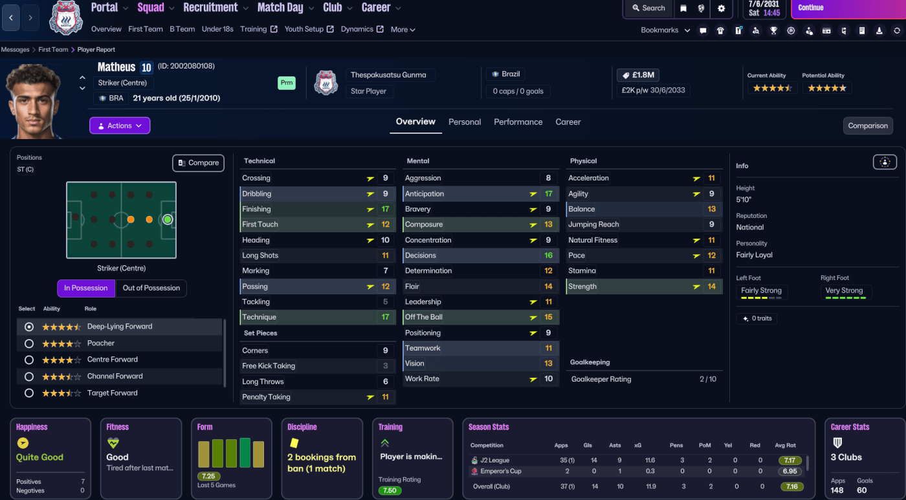Open the Bookmarks dropdown
906x500 pixels.
(665, 30)
